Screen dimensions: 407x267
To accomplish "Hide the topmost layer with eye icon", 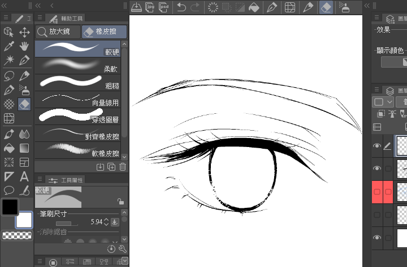I will [x=376, y=146].
